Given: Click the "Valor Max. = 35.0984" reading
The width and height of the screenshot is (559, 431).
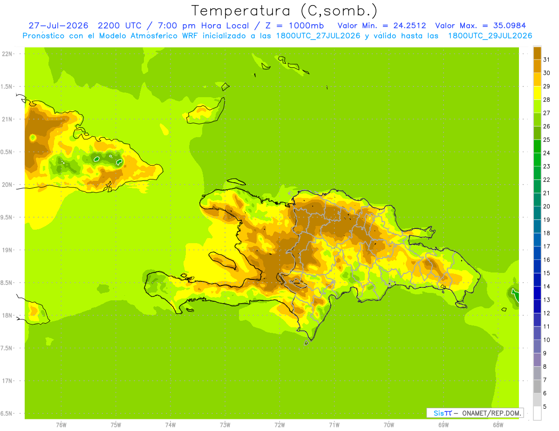Looking at the screenshot, I should (481, 26).
